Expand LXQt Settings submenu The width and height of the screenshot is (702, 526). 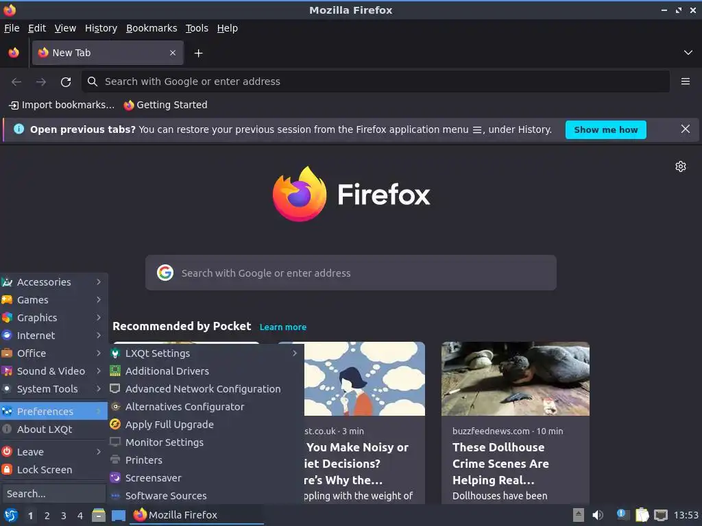(206, 353)
